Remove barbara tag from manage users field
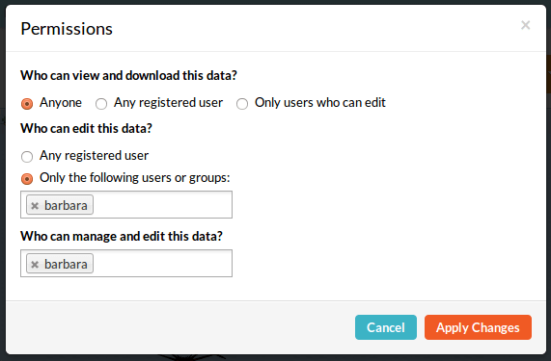The width and height of the screenshot is (551, 361). point(35,265)
